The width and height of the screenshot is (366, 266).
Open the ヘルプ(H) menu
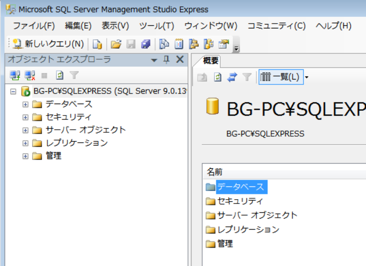coord(333,26)
